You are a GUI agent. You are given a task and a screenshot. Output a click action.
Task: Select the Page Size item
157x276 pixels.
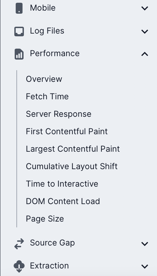(45, 219)
